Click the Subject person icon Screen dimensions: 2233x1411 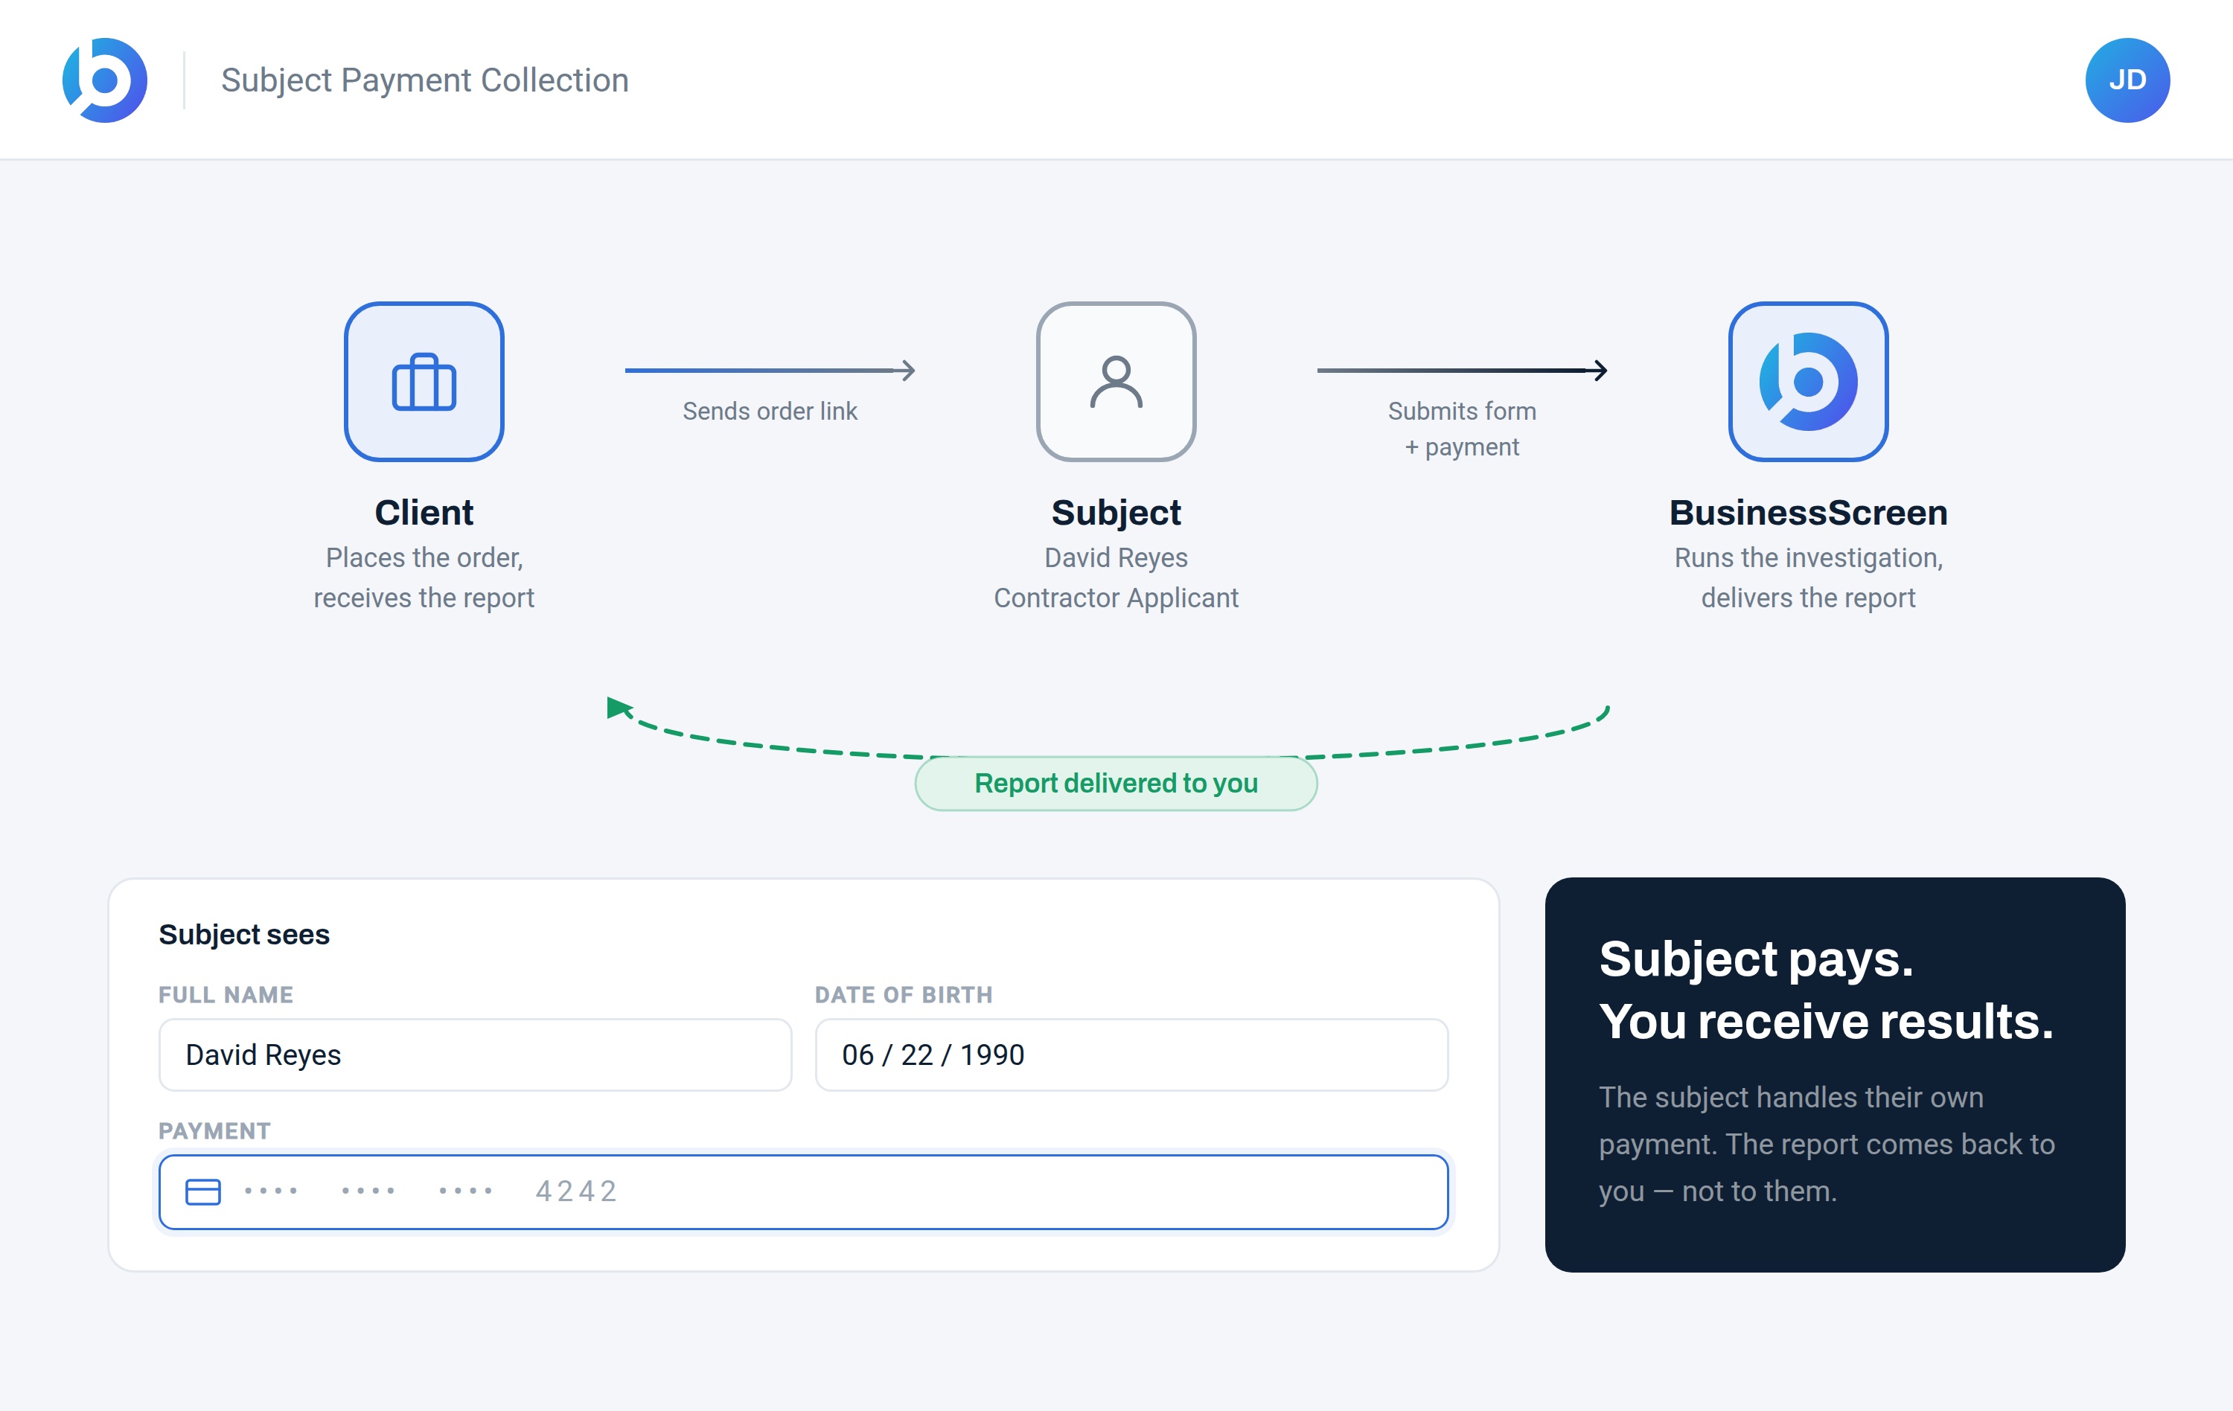1116,381
